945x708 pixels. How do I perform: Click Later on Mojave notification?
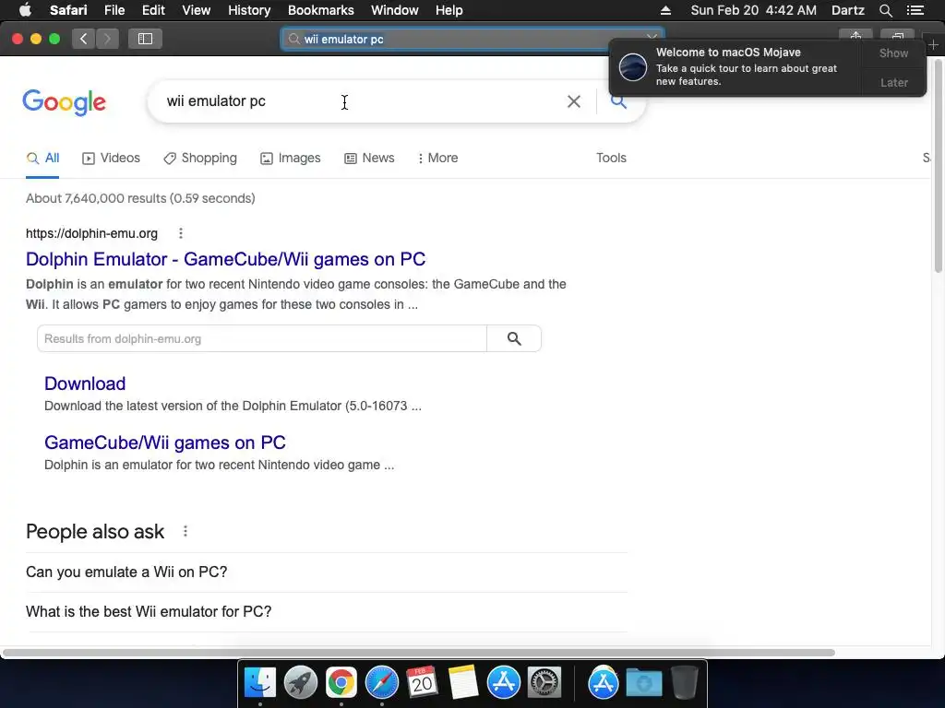point(893,82)
